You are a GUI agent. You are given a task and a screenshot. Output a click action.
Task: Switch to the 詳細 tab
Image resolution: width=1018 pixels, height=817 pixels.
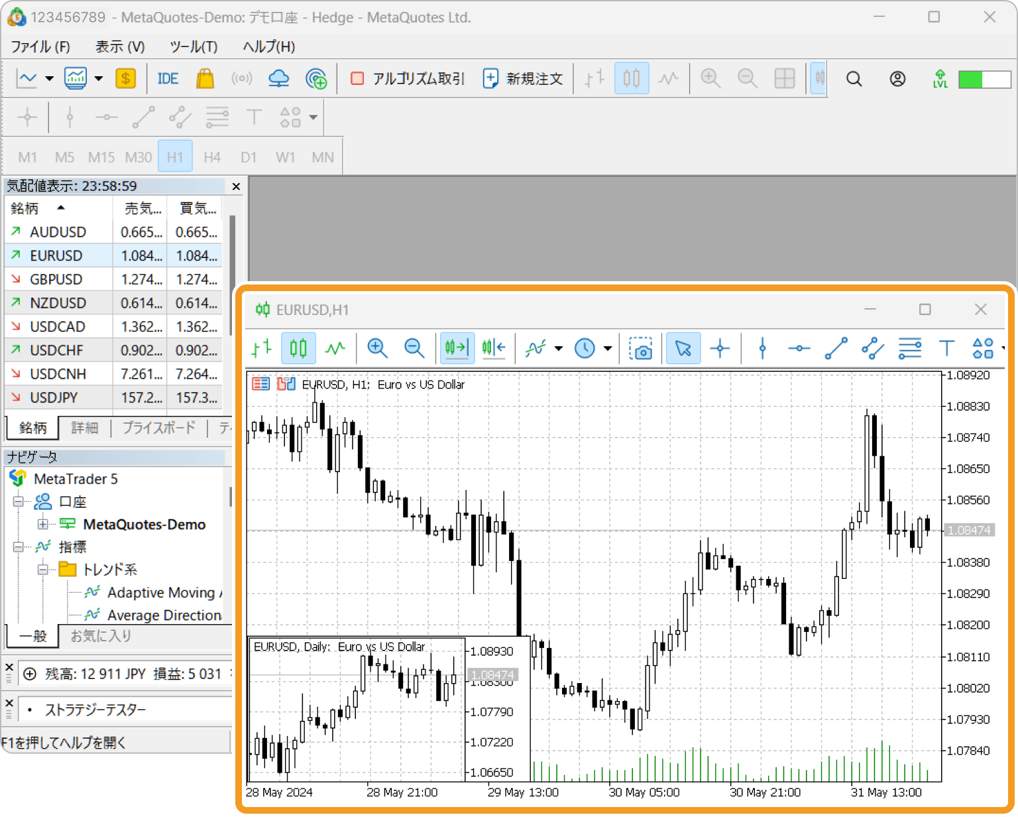click(85, 428)
